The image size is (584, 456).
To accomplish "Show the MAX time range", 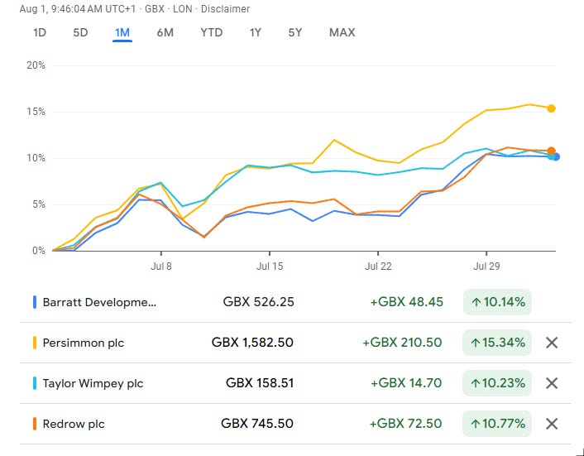I will point(342,33).
